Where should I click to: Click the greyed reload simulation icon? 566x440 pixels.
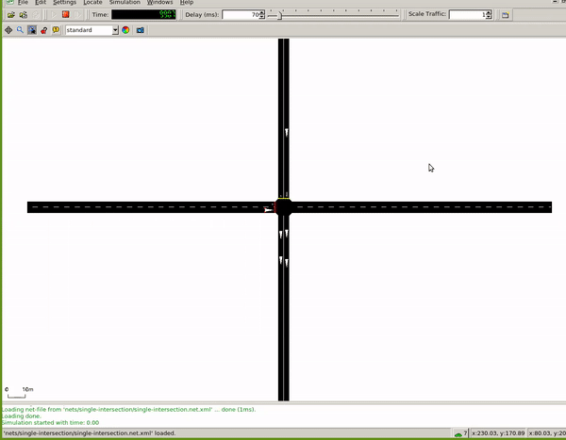pos(36,15)
